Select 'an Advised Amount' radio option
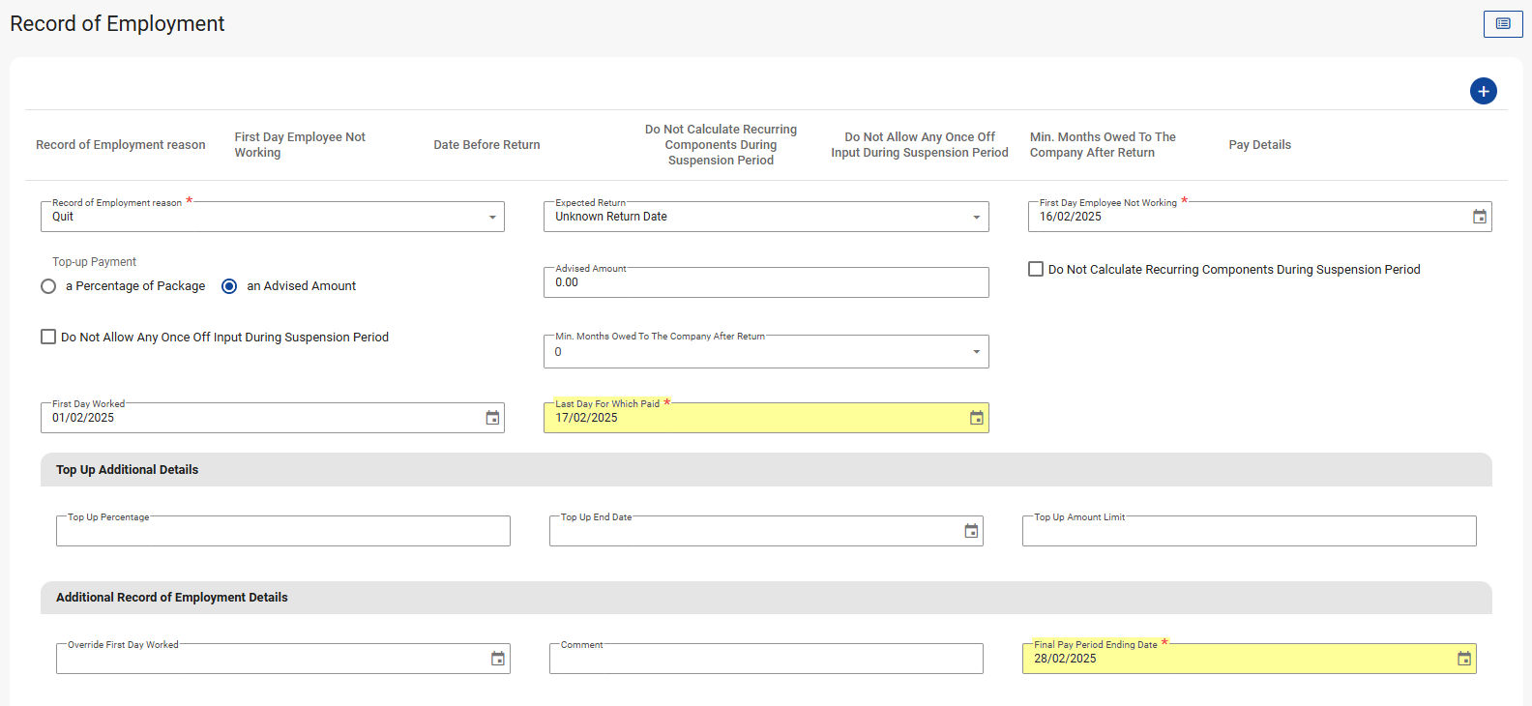Screen dimensions: 1532x706 coord(229,286)
